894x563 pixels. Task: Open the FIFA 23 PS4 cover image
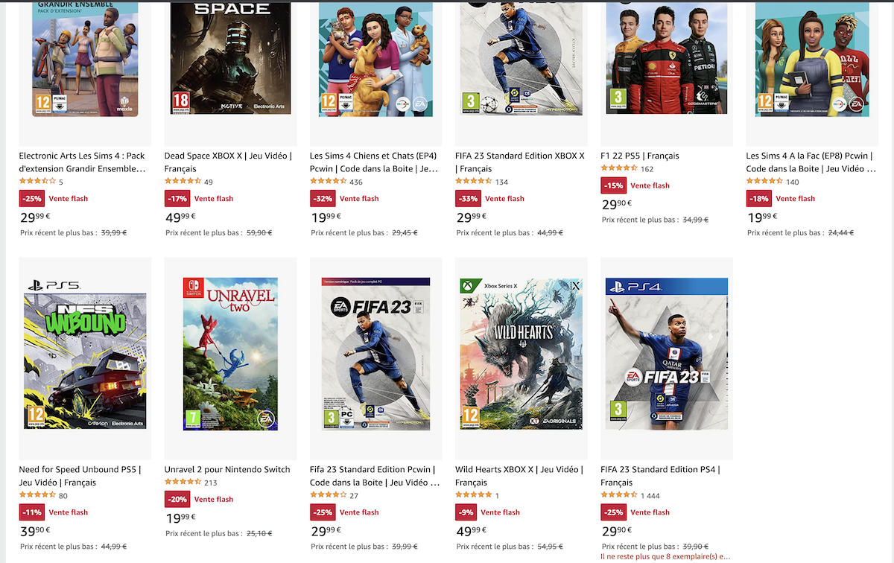667,354
